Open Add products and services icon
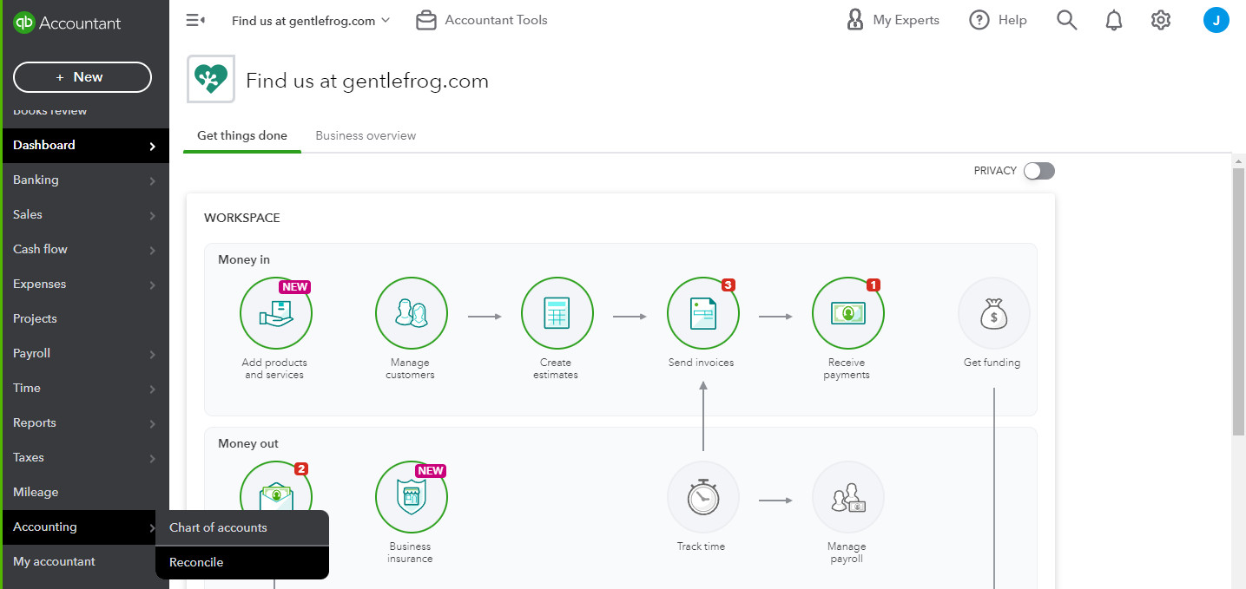 tap(275, 313)
